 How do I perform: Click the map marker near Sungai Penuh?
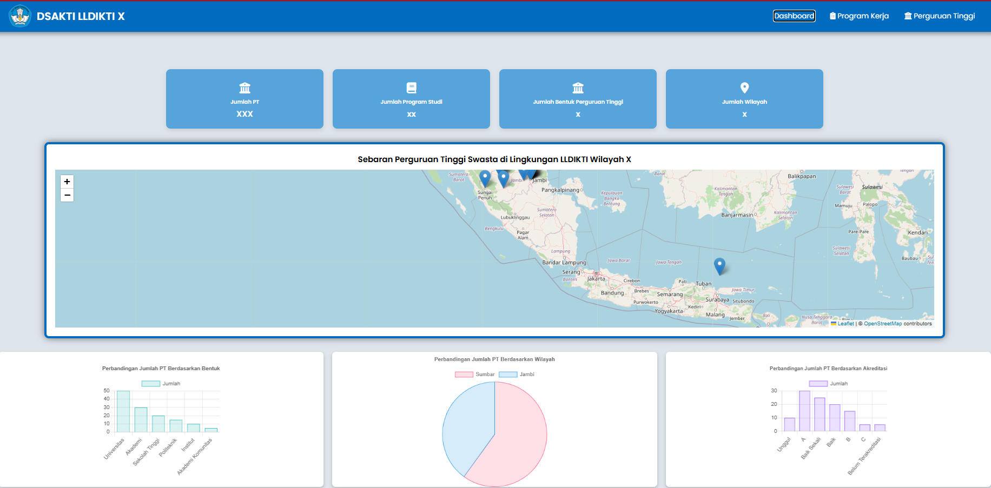(x=485, y=178)
